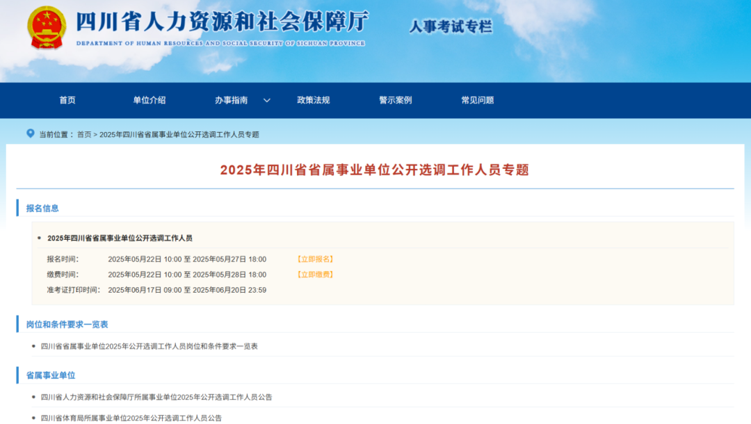
Task: Click the location pin icon in breadcrumb
Action: click(x=30, y=133)
